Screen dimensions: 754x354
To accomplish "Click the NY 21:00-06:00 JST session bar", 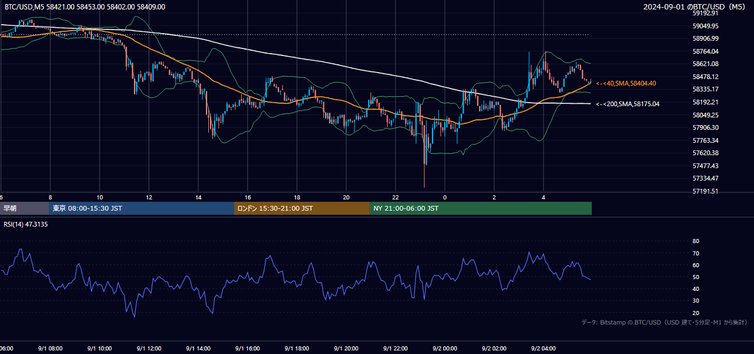I will click(481, 208).
